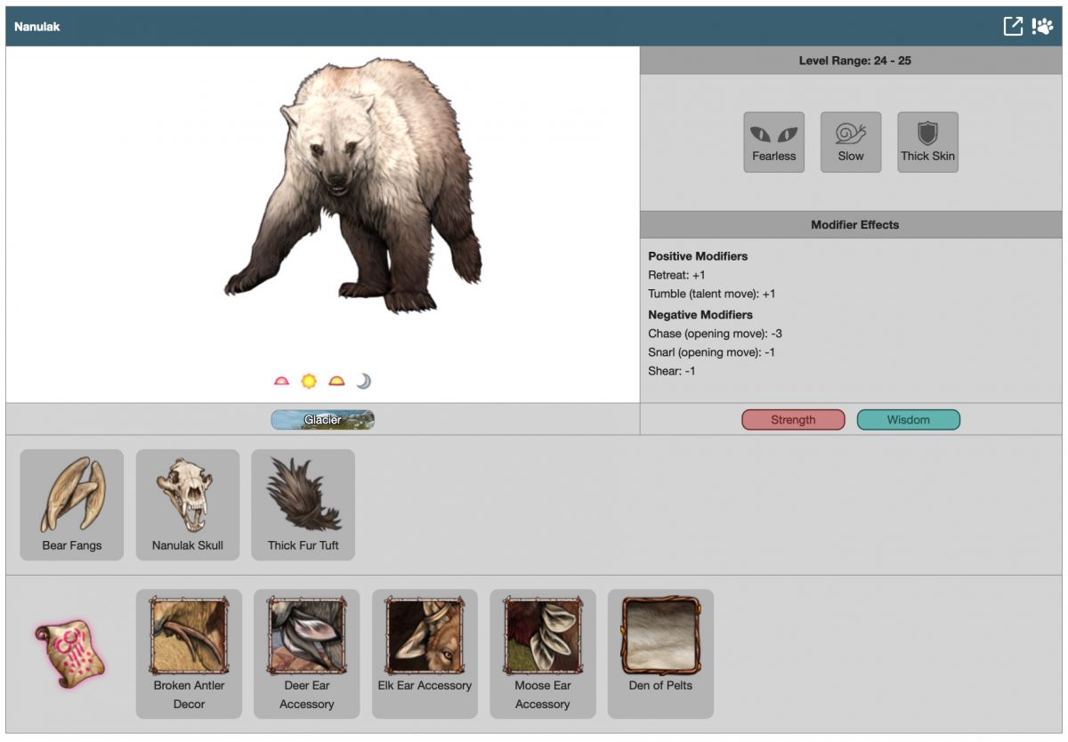This screenshot has width=1068, height=742.
Task: Click the Nanulak bear image
Action: click(353, 187)
